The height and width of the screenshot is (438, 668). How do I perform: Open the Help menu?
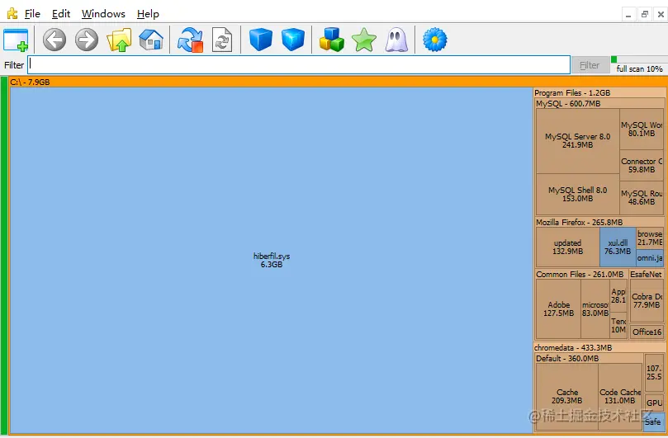[x=148, y=14]
